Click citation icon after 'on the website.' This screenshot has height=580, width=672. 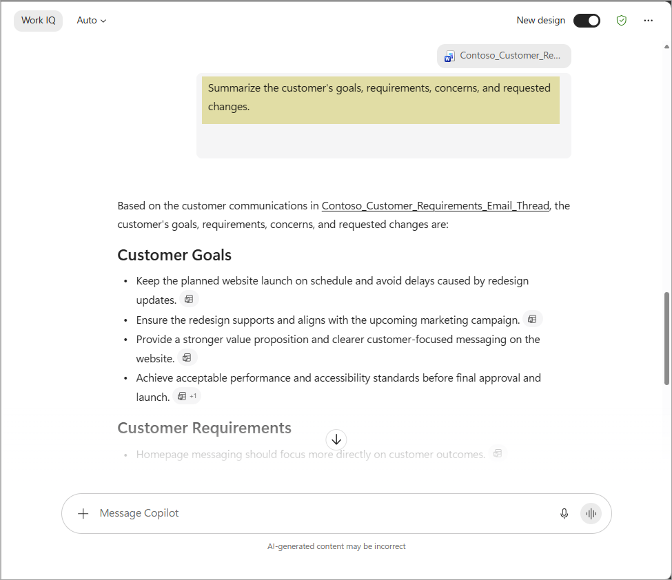pos(187,358)
